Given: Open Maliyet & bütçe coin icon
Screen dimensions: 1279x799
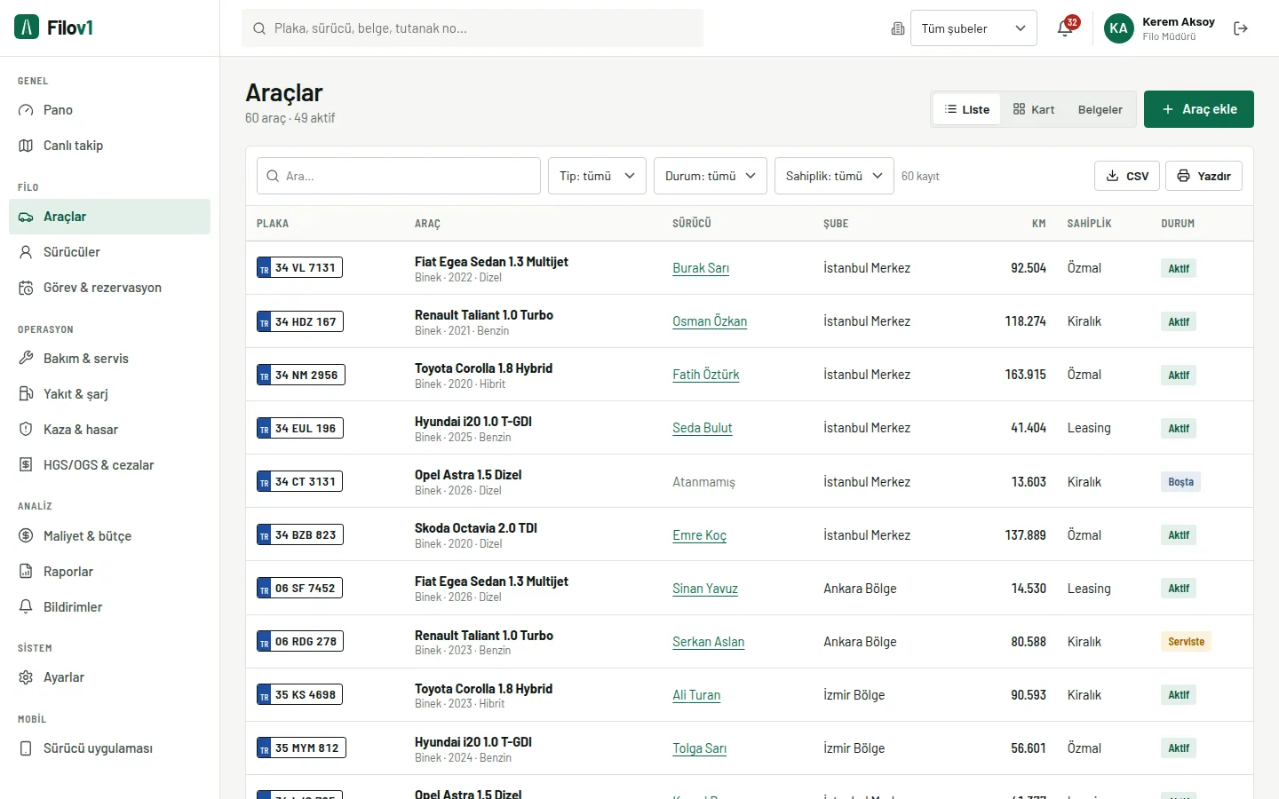Looking at the screenshot, I should pyautogui.click(x=26, y=536).
